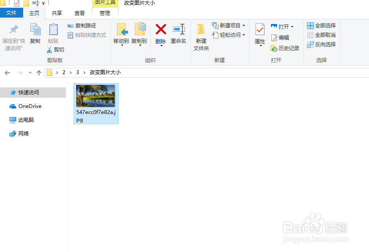
Task: Expand recent locations dropdown chevron
Action: (30, 72)
